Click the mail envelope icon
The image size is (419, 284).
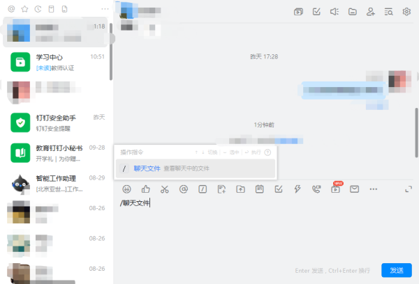[x=354, y=189]
